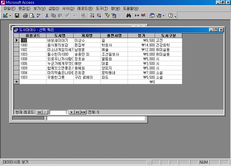Click the New Object icon
231x166 pixels.
click(159, 16)
